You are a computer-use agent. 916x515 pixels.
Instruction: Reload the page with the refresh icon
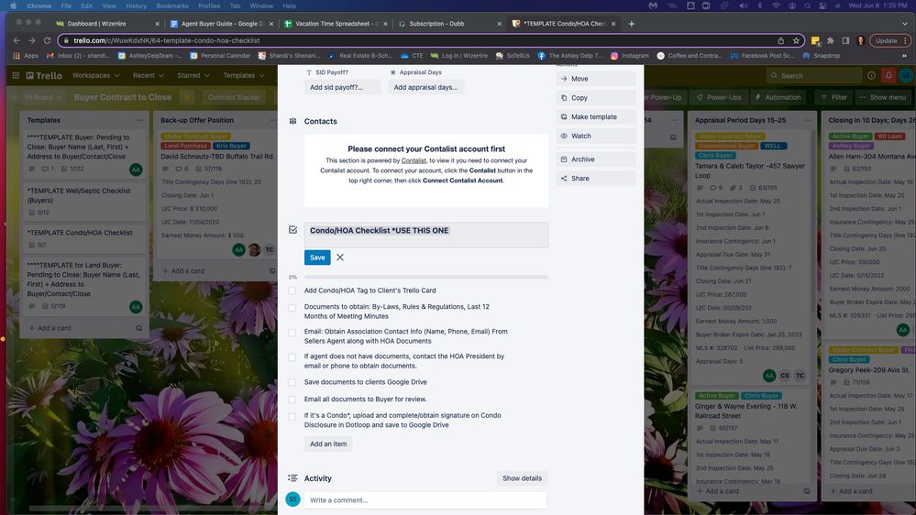[48, 40]
